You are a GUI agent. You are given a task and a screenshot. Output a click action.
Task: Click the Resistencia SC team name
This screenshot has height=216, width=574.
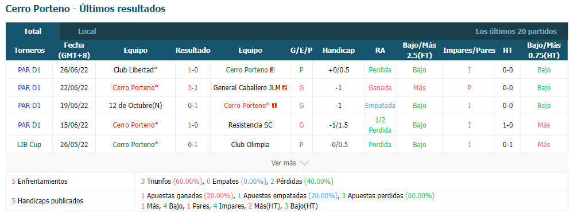[x=250, y=125]
